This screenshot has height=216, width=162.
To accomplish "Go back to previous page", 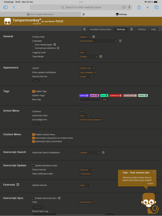I will pyautogui.click(x=14, y=7).
